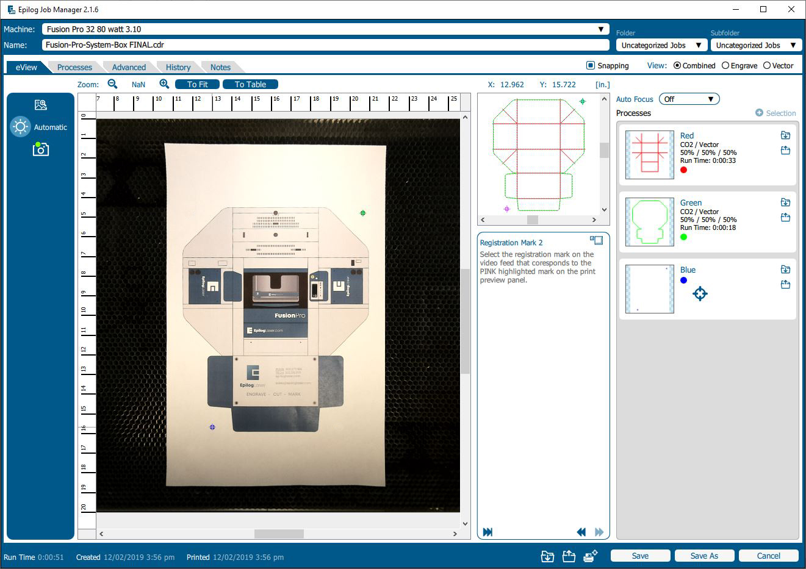806x569 pixels.
Task: Import settings for the Blue process
Action: 785,270
